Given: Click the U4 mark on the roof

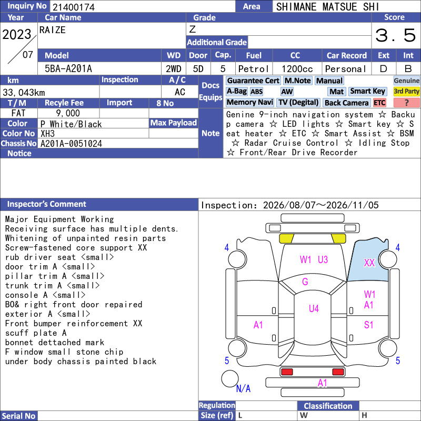Looking at the screenshot, I should [x=314, y=308].
